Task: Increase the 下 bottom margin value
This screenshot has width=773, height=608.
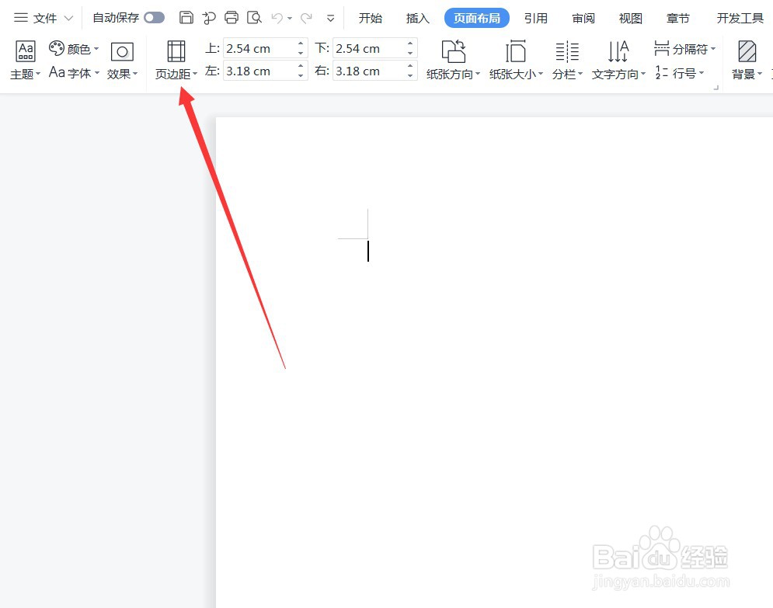Action: tap(410, 43)
